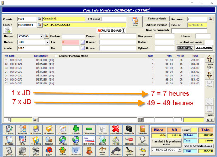The height and width of the screenshot is (157, 217).
Task: Click voir le détail des taxes button
Action: (198, 146)
